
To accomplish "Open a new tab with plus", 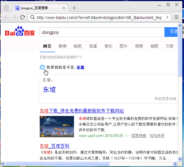I will pos(74,8).
